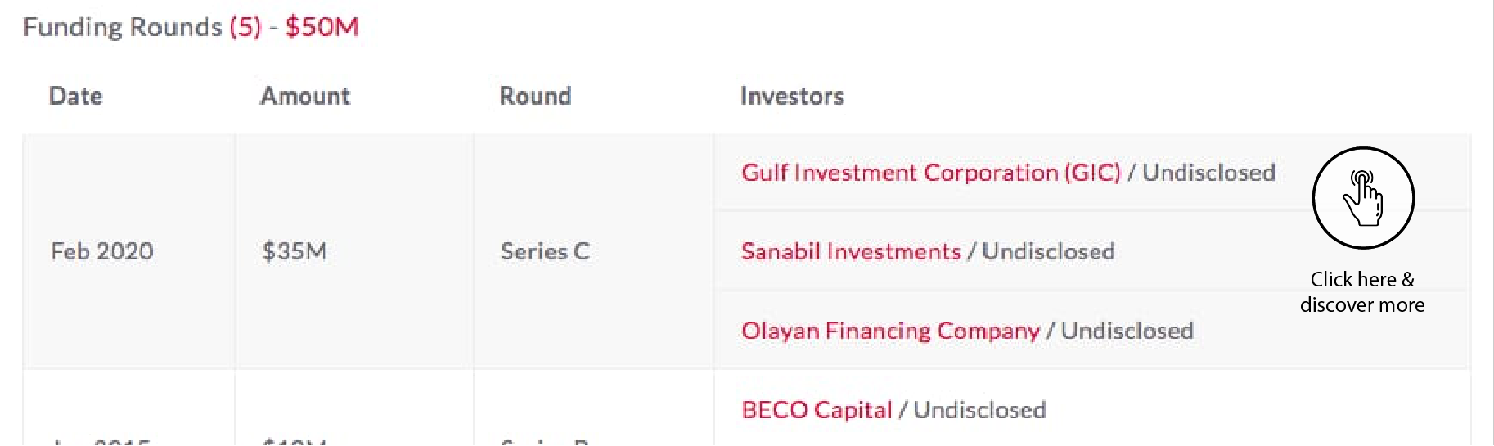Open the BECO Capital investor link
Image resolution: width=1494 pixels, height=446 pixels.
817,410
